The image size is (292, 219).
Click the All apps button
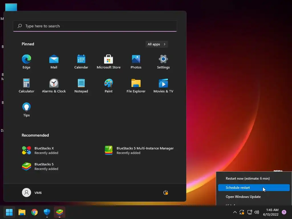157,44
